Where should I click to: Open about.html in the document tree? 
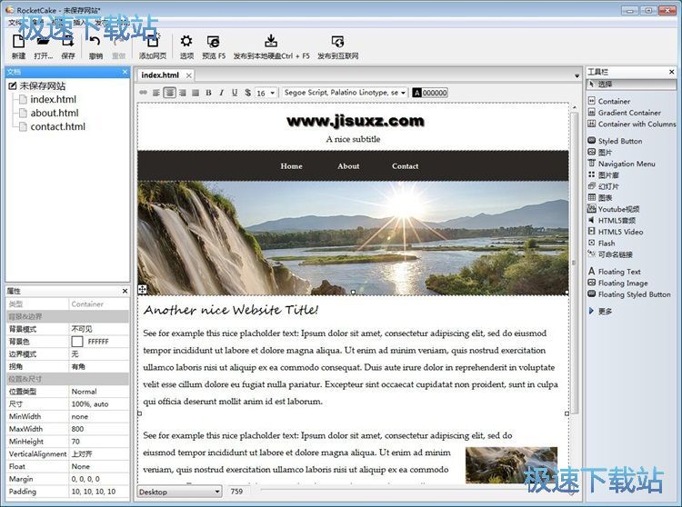pyautogui.click(x=55, y=113)
